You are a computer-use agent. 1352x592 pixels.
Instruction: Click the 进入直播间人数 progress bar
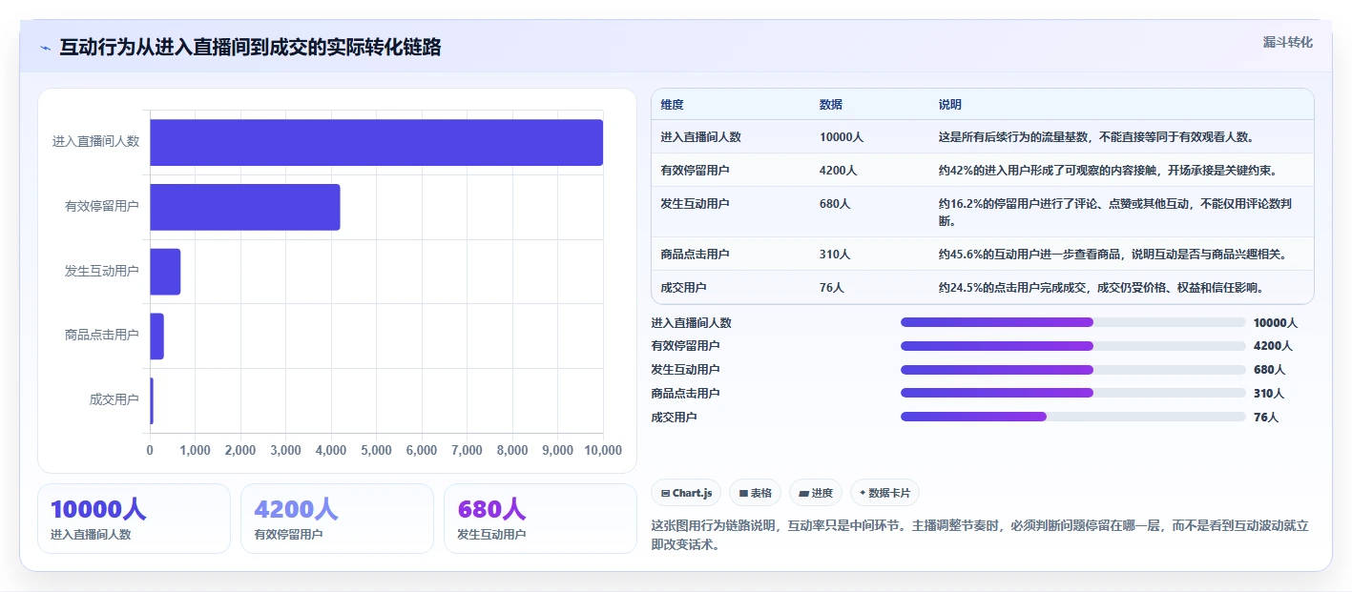1072,322
